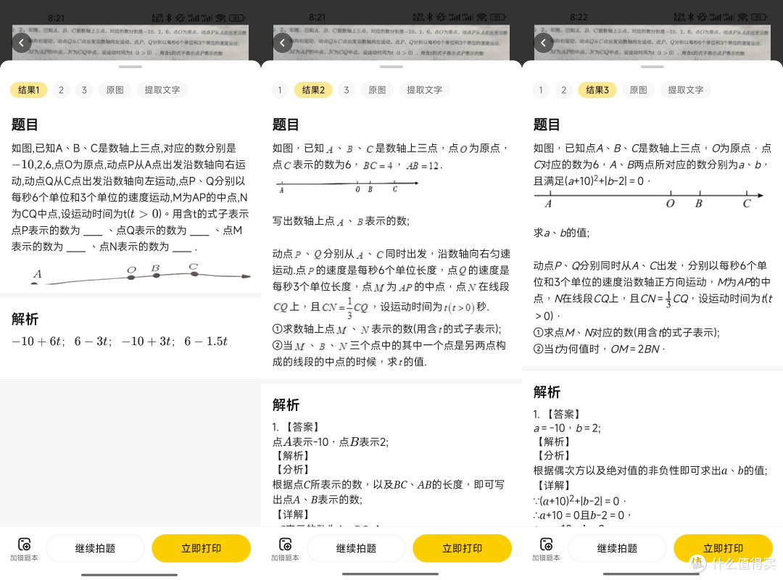Viewport: 783px width, 580px height.
Task: Select 结果1 tab in the left screen
Action: tap(28, 90)
